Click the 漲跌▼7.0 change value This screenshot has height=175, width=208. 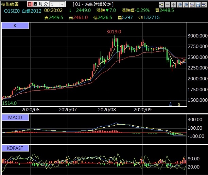tap(106, 10)
